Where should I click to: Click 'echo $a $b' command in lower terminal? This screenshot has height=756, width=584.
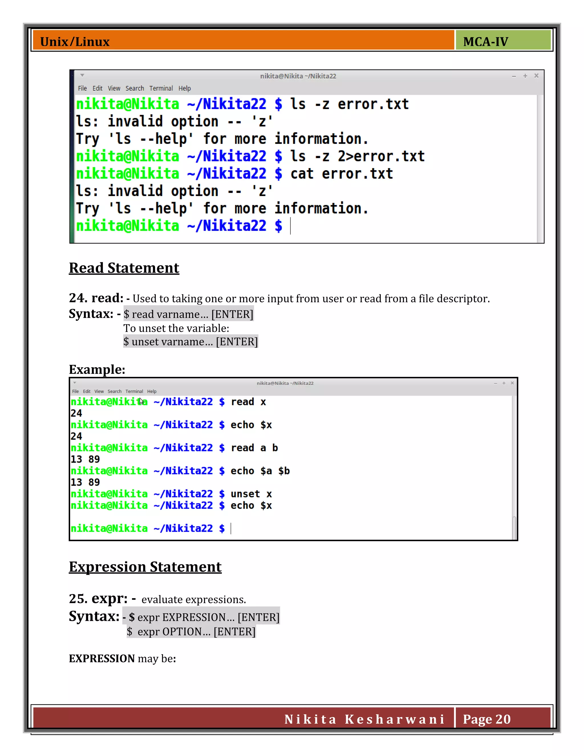click(x=260, y=471)
